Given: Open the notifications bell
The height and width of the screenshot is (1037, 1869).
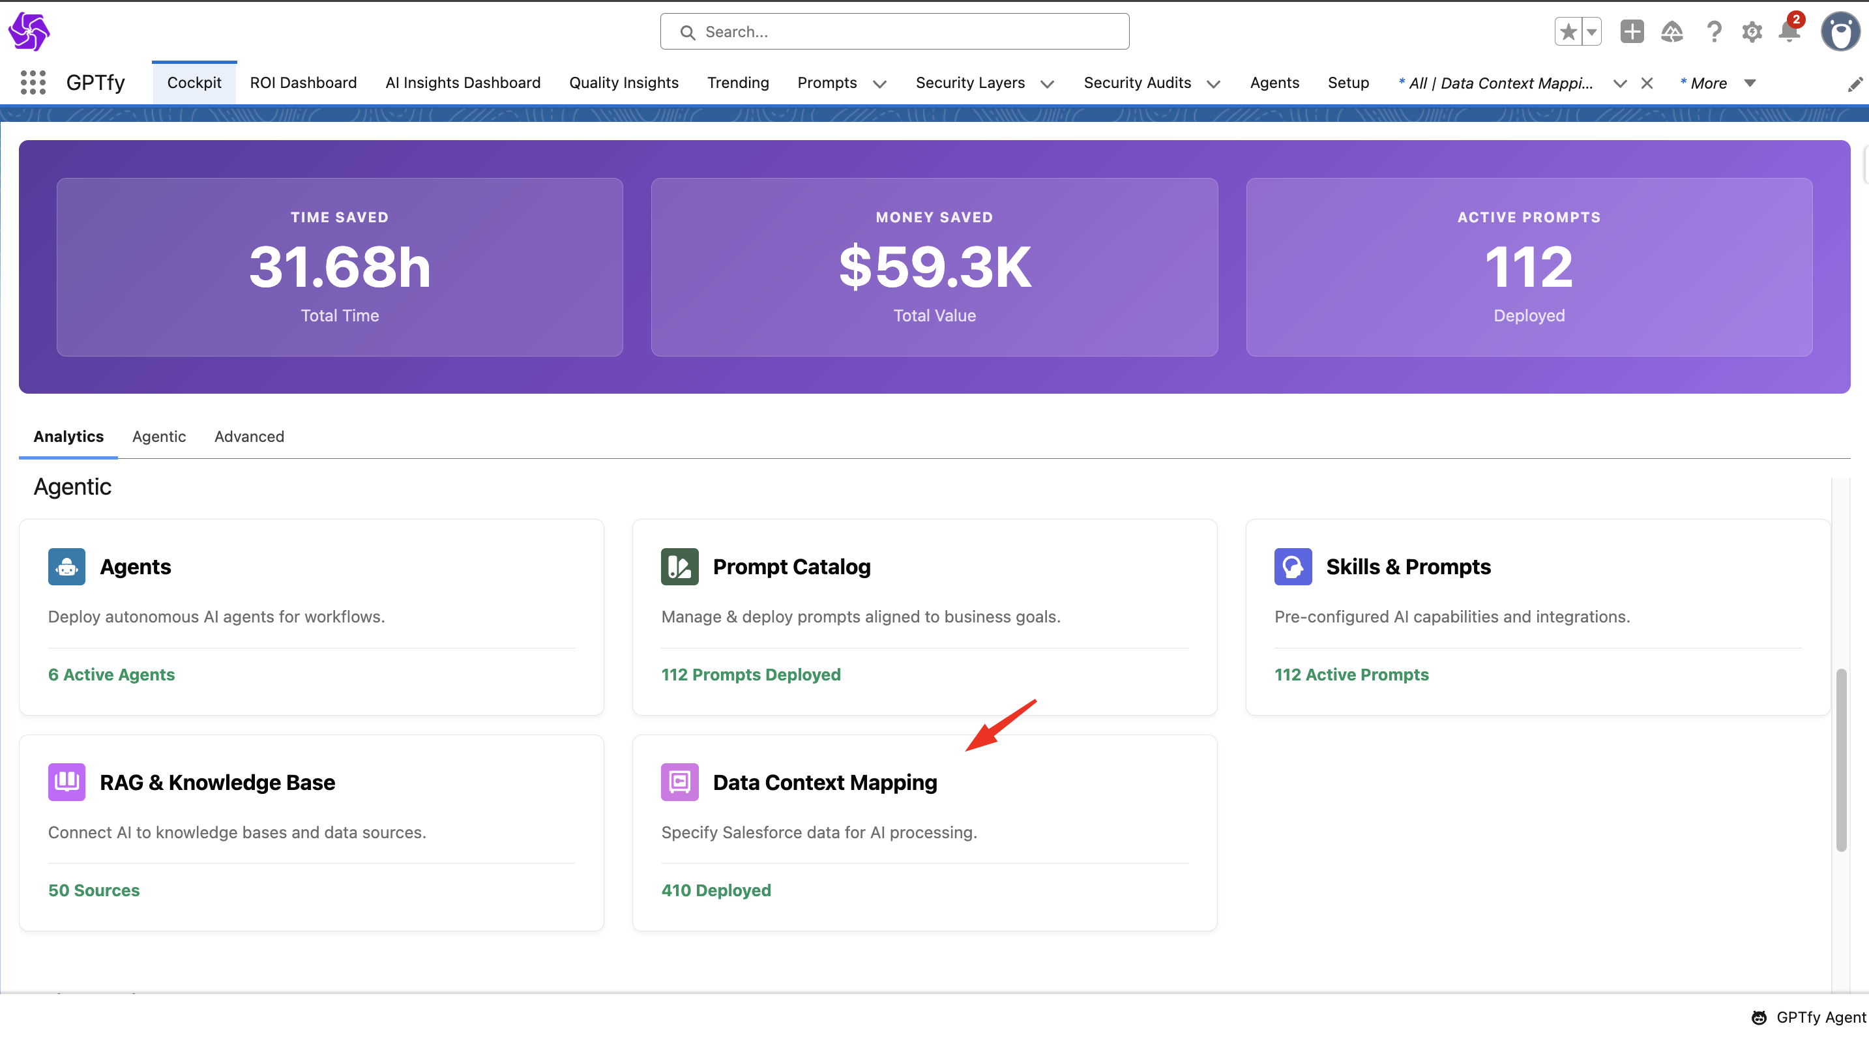Looking at the screenshot, I should point(1789,32).
